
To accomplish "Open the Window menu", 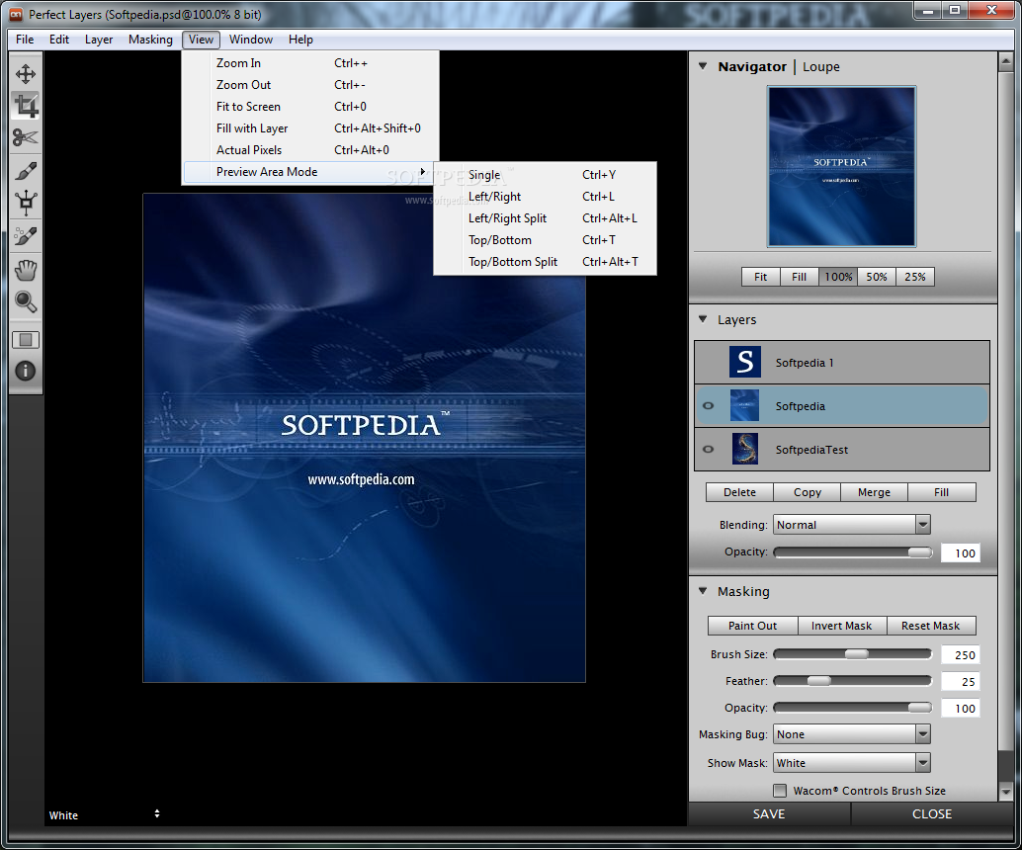I will coord(251,40).
